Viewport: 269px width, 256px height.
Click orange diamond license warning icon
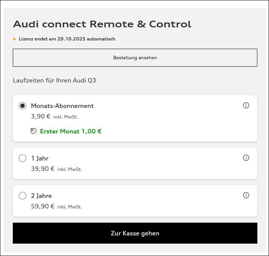coord(14,39)
